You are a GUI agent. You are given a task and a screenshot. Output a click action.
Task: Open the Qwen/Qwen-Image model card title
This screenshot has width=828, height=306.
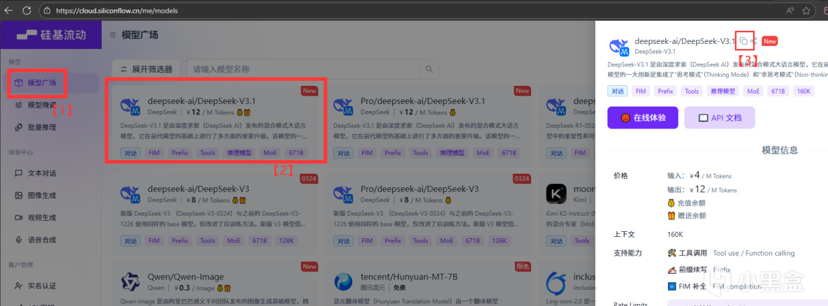point(186,276)
